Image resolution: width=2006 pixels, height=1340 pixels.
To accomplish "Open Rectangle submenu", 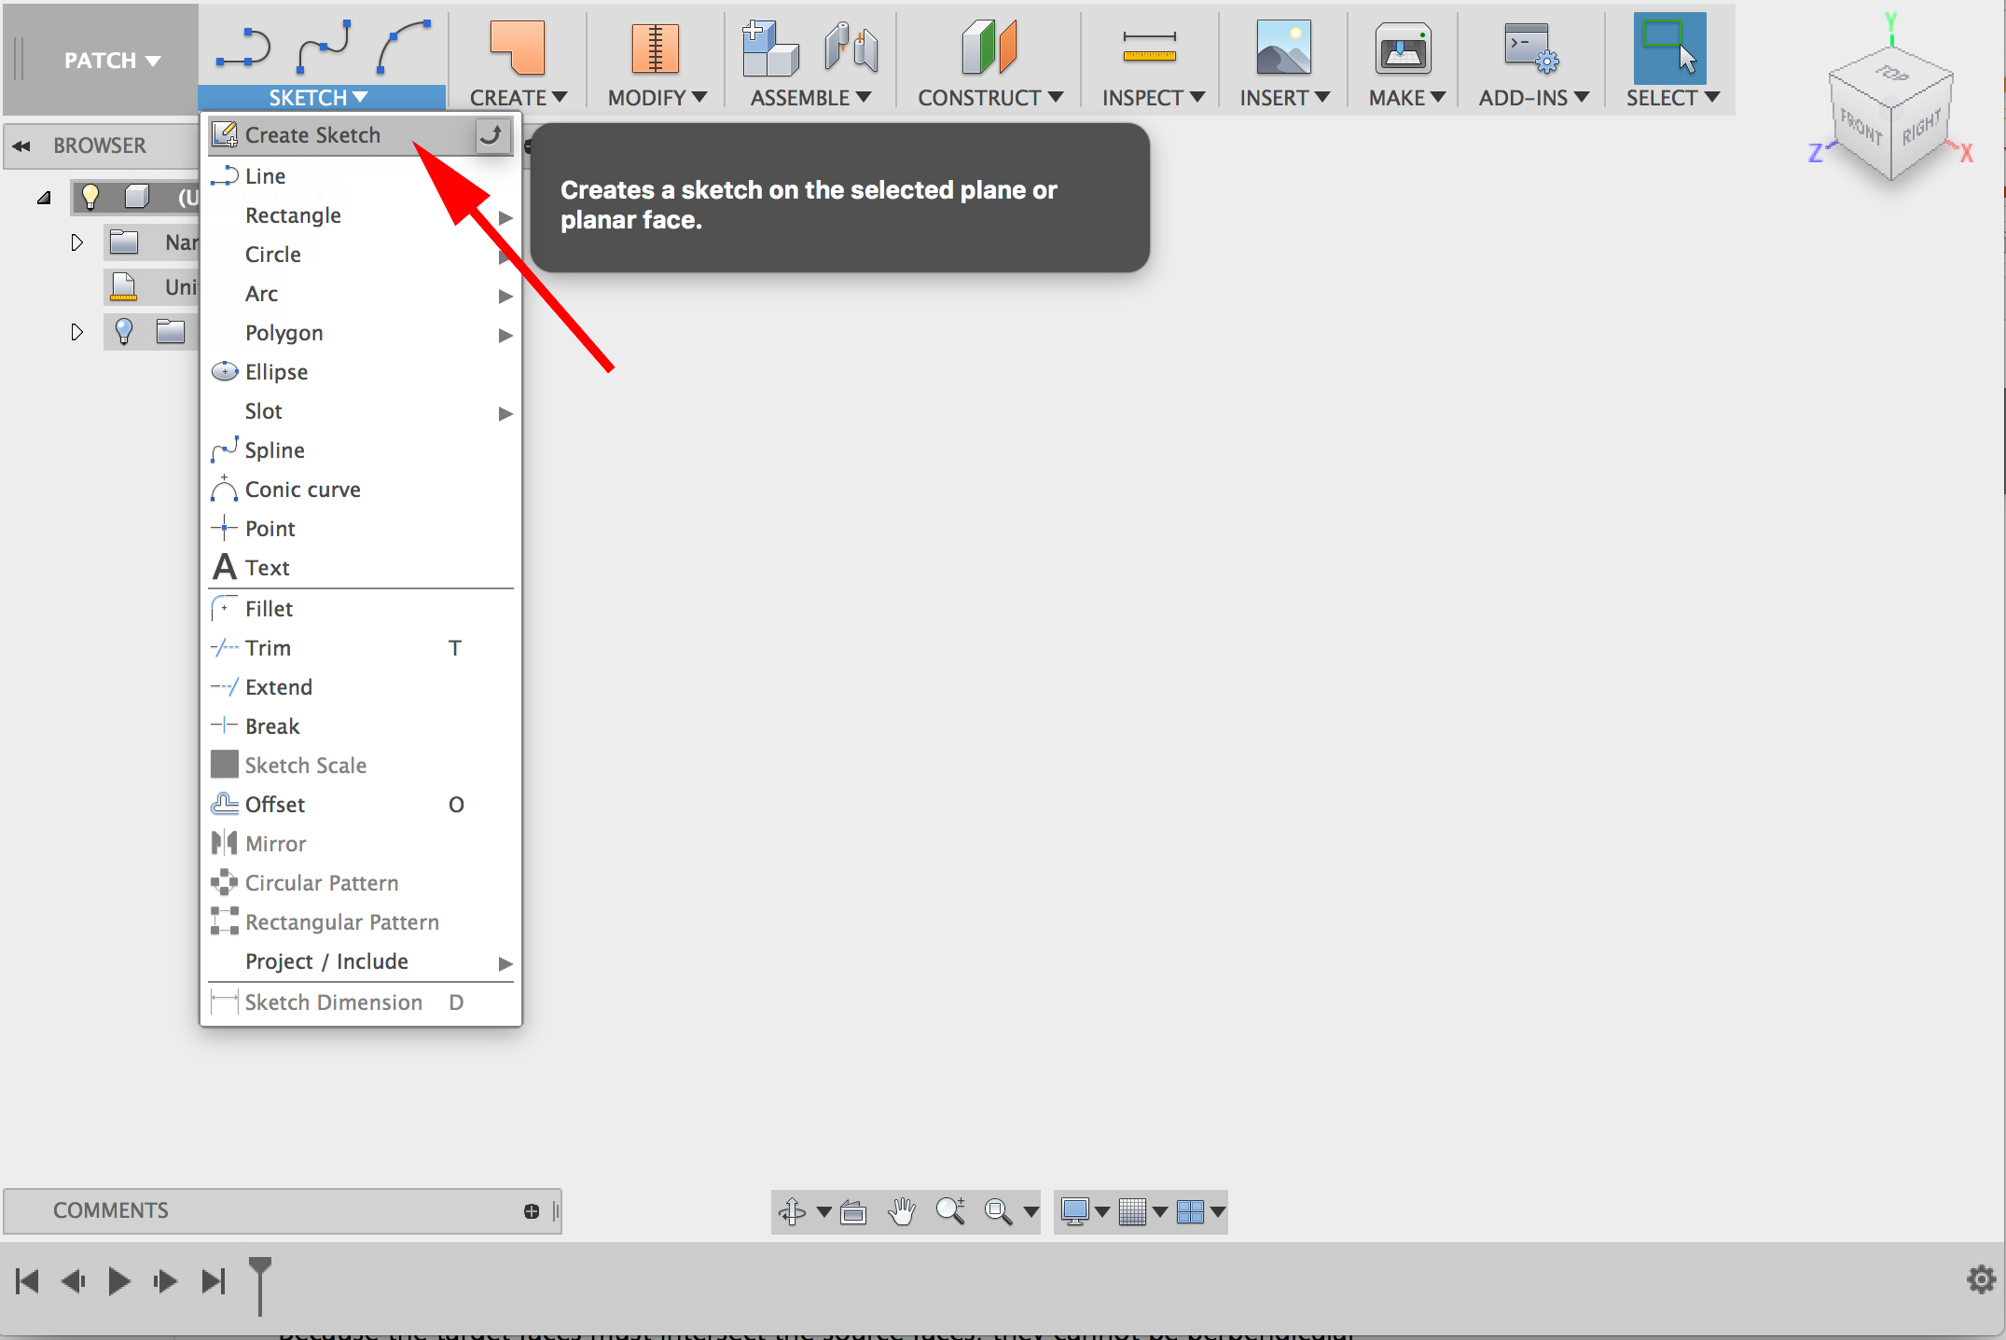I will click(x=360, y=215).
